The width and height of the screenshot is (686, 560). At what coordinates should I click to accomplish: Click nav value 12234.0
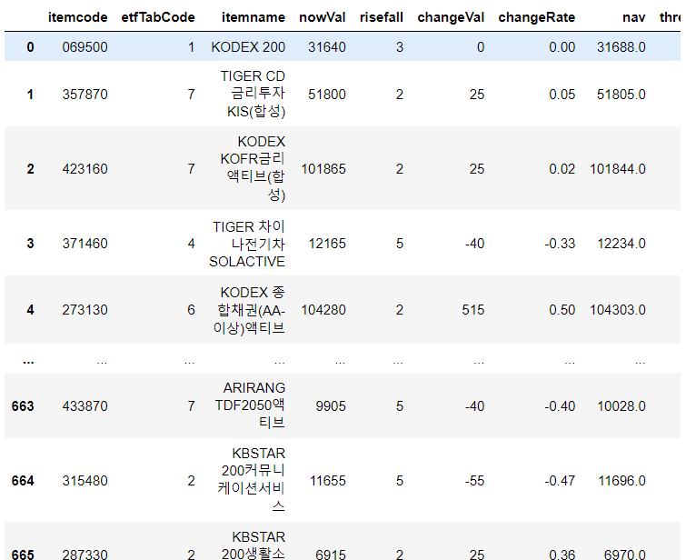621,244
